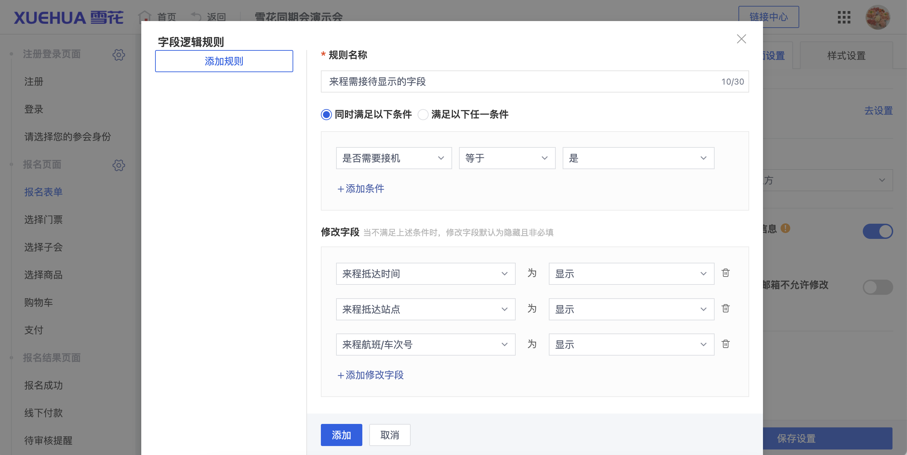Open 选择子会 in the sidebar
This screenshot has width=907, height=455.
(x=43, y=247)
